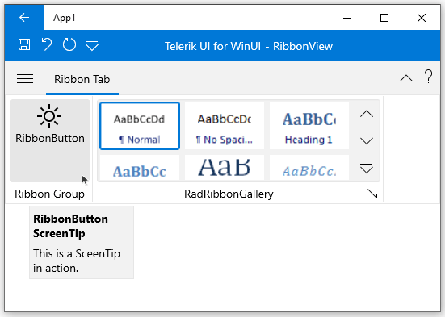Expand the full gallery dropdown

pyautogui.click(x=367, y=169)
